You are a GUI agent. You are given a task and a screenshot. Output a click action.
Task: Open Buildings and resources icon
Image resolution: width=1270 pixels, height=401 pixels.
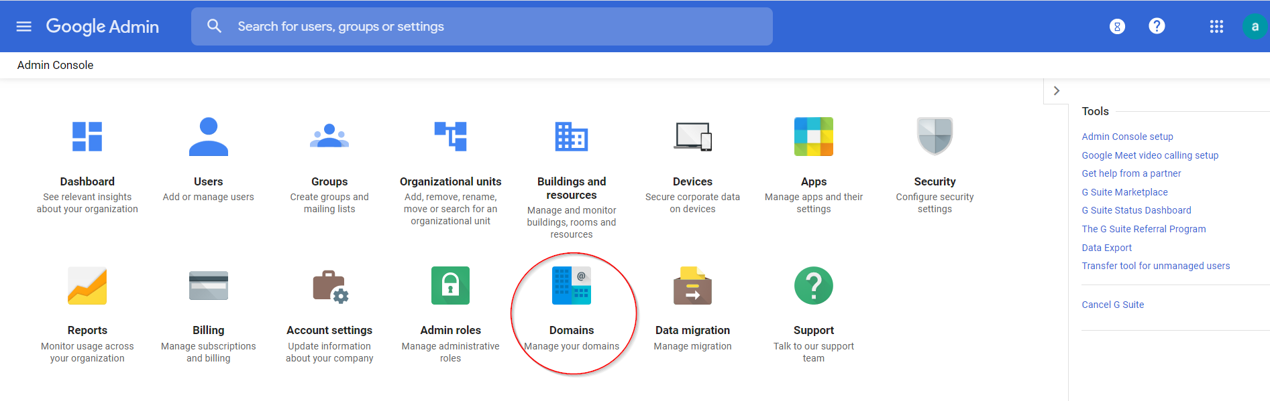tap(572, 137)
